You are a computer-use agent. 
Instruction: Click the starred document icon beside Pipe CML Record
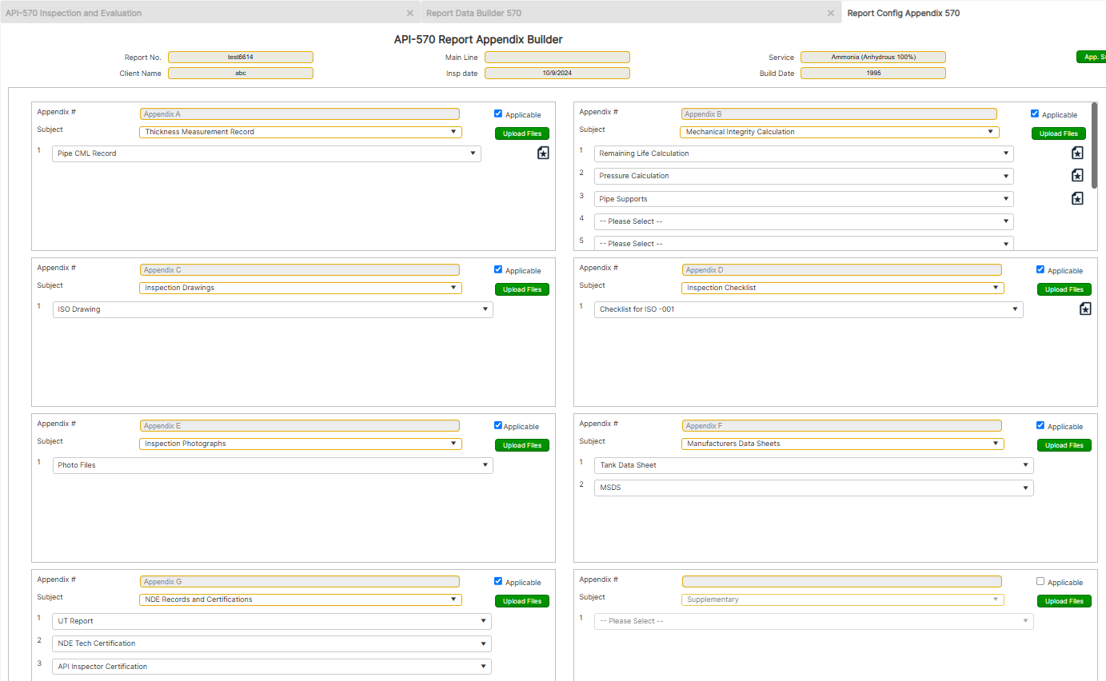click(543, 153)
